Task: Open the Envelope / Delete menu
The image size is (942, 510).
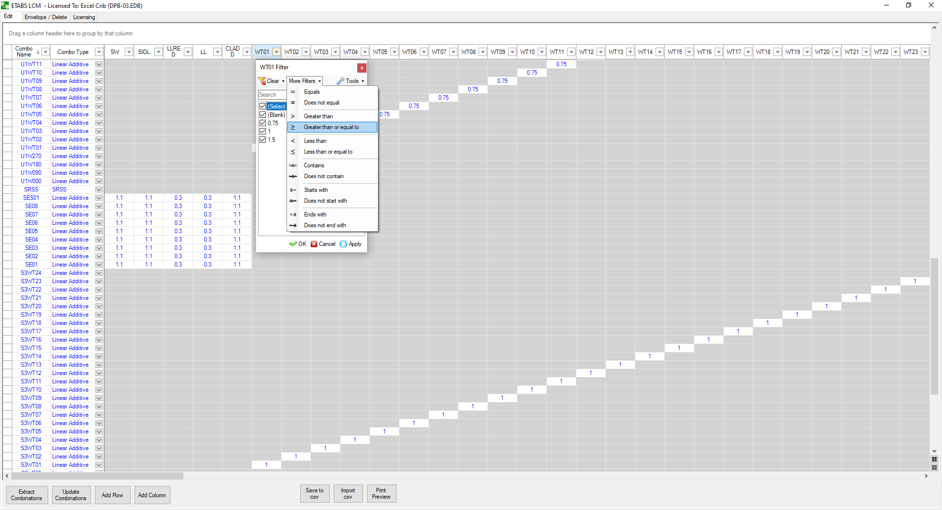Action: pos(46,17)
